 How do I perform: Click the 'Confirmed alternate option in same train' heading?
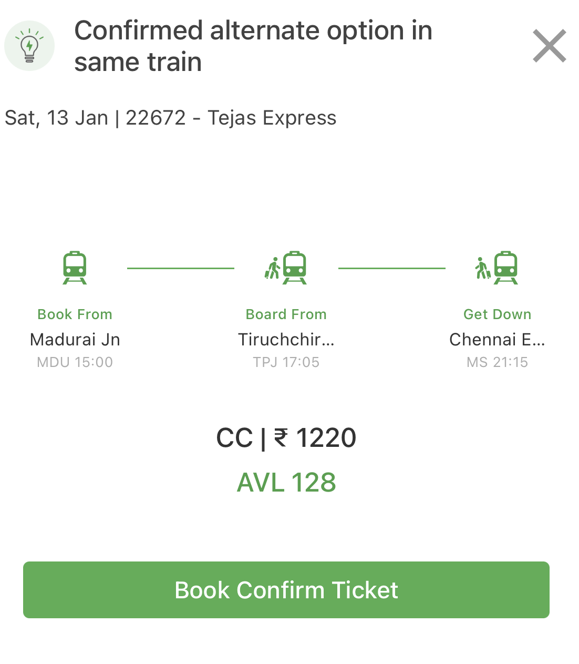tap(253, 46)
